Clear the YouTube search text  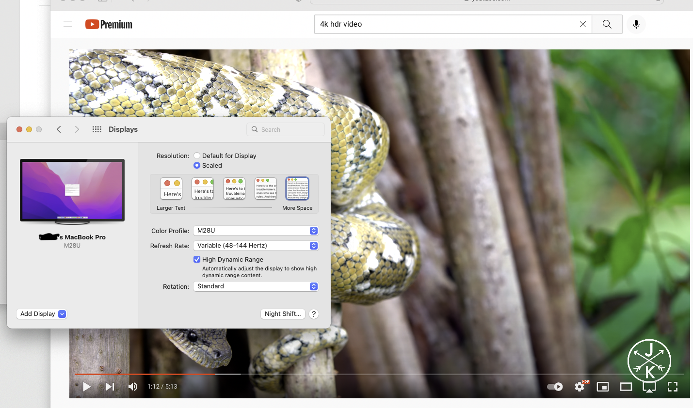(x=582, y=24)
